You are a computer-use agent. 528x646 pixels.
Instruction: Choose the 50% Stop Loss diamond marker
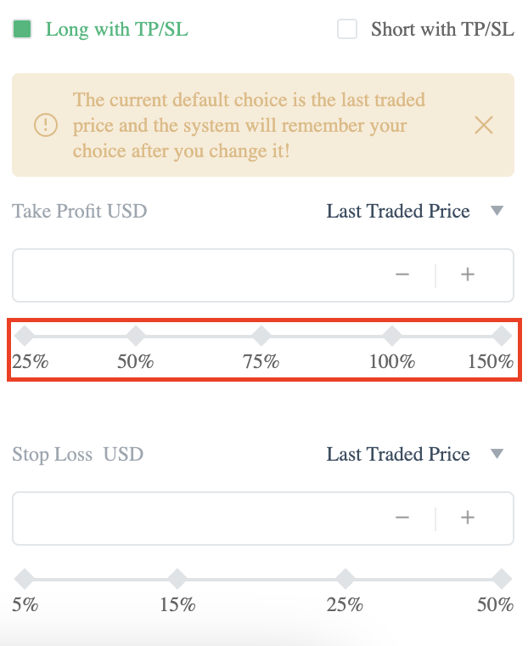point(502,579)
